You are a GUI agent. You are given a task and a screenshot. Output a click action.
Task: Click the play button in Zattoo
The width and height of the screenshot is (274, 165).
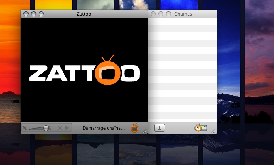[x=67, y=128]
